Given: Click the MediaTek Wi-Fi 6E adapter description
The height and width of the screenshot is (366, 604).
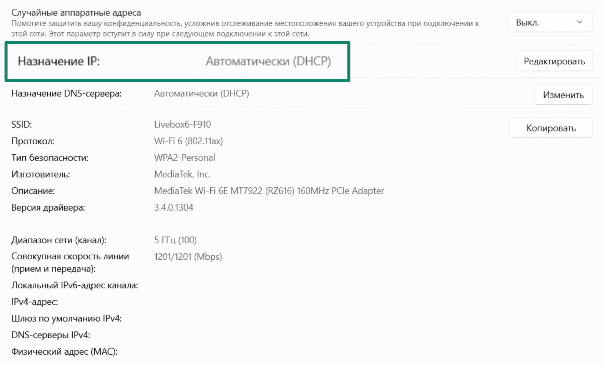Looking at the screenshot, I should (x=269, y=191).
